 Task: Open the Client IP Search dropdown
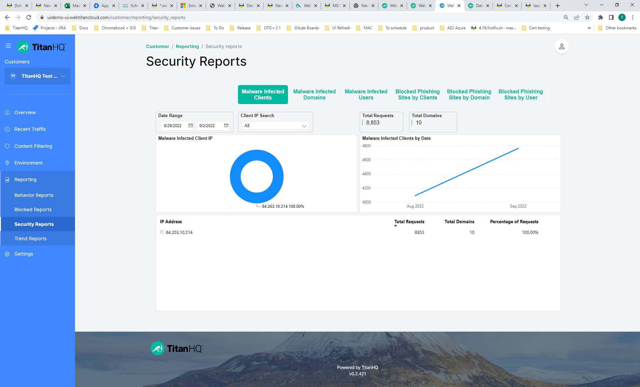(x=275, y=126)
